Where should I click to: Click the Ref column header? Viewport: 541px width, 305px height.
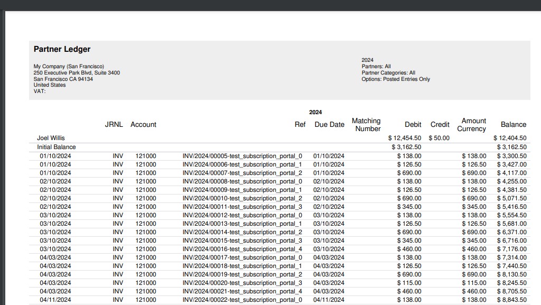coord(300,125)
